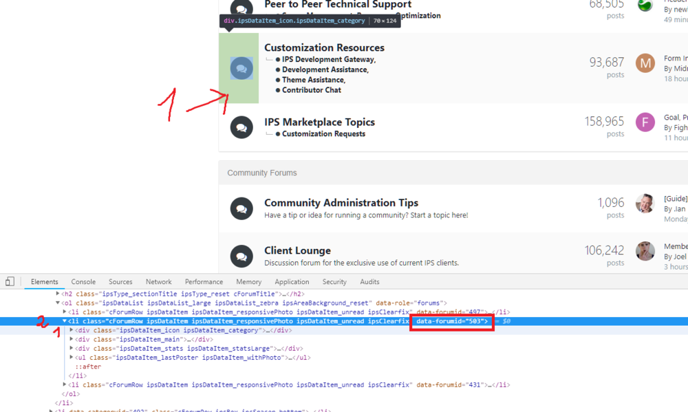Toggle the DevTools device toolbar icon
This screenshot has width=688, height=412.
[10, 281]
